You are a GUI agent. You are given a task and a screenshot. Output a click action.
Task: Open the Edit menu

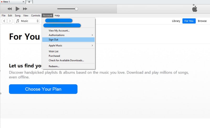pos(10,16)
